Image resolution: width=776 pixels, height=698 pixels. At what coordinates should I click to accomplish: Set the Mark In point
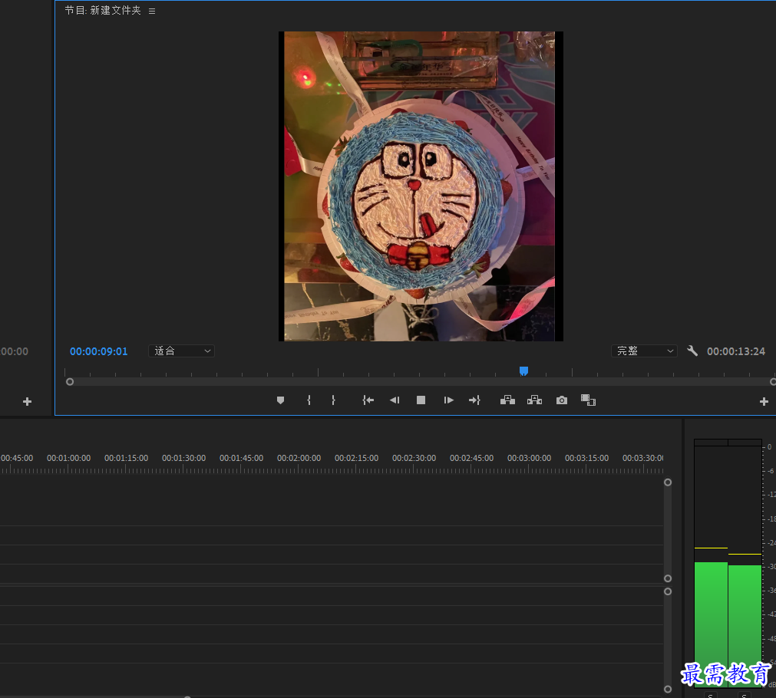click(x=309, y=400)
